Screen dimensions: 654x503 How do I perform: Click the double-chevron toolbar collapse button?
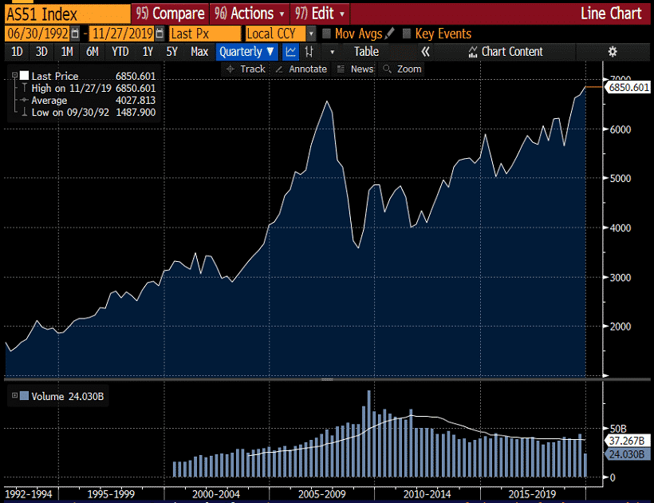pyautogui.click(x=425, y=51)
